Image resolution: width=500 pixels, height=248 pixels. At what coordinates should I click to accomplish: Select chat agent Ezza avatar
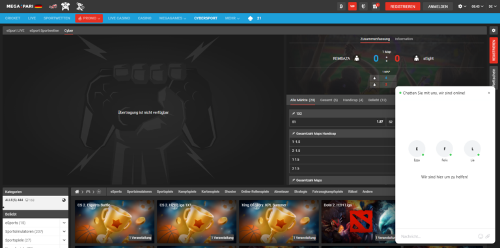tap(417, 149)
